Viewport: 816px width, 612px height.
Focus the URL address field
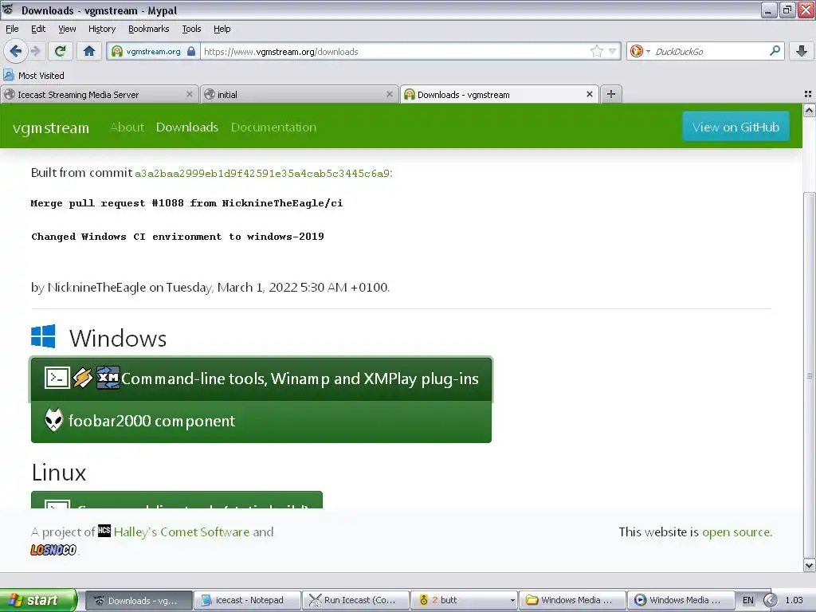[395, 52]
